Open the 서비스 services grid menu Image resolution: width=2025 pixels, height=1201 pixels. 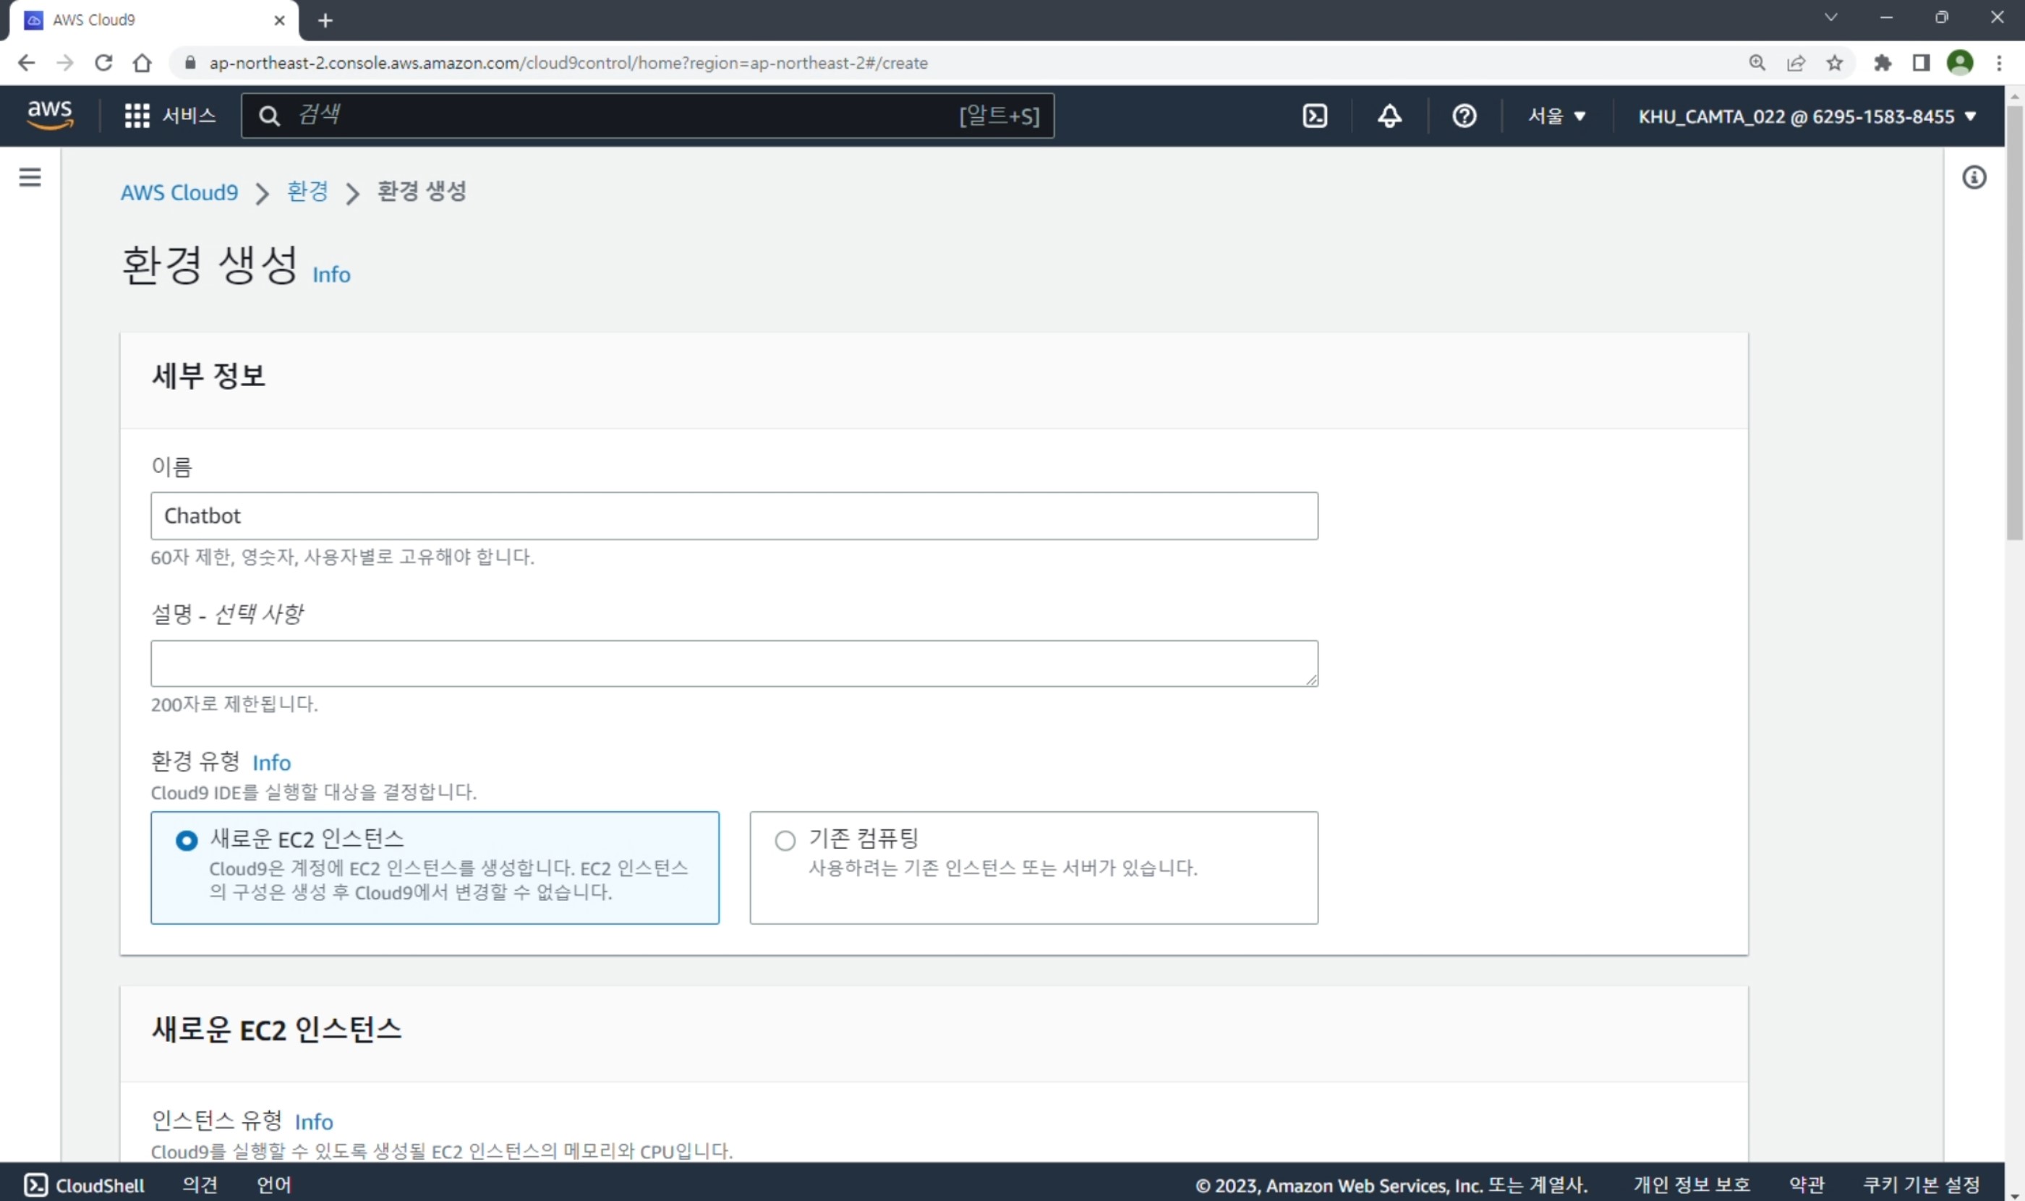click(x=171, y=116)
